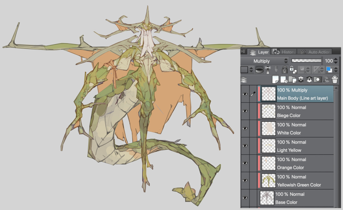Screen dimensions: 343x210
Task: Click the Yellowish Green Color layer thumbnail
Action: pos(268,181)
